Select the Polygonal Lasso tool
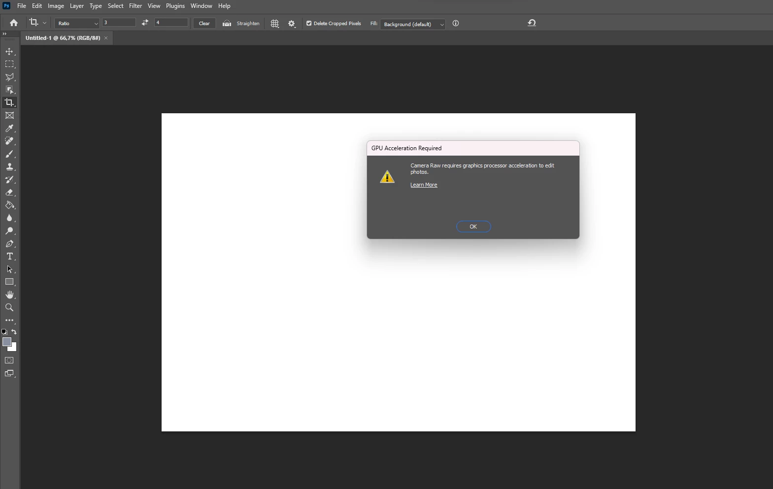 coord(9,77)
